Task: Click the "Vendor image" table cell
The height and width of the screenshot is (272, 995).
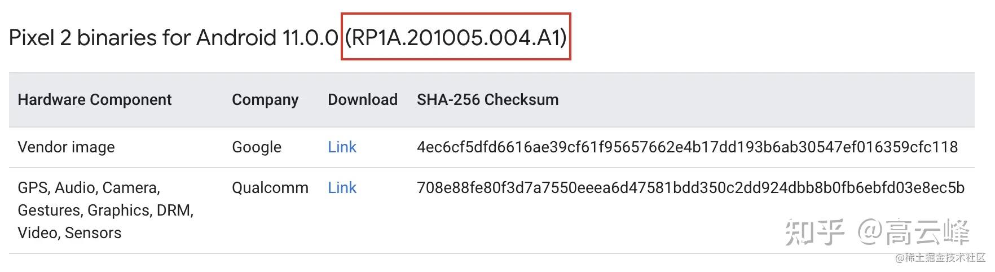Action: (67, 147)
